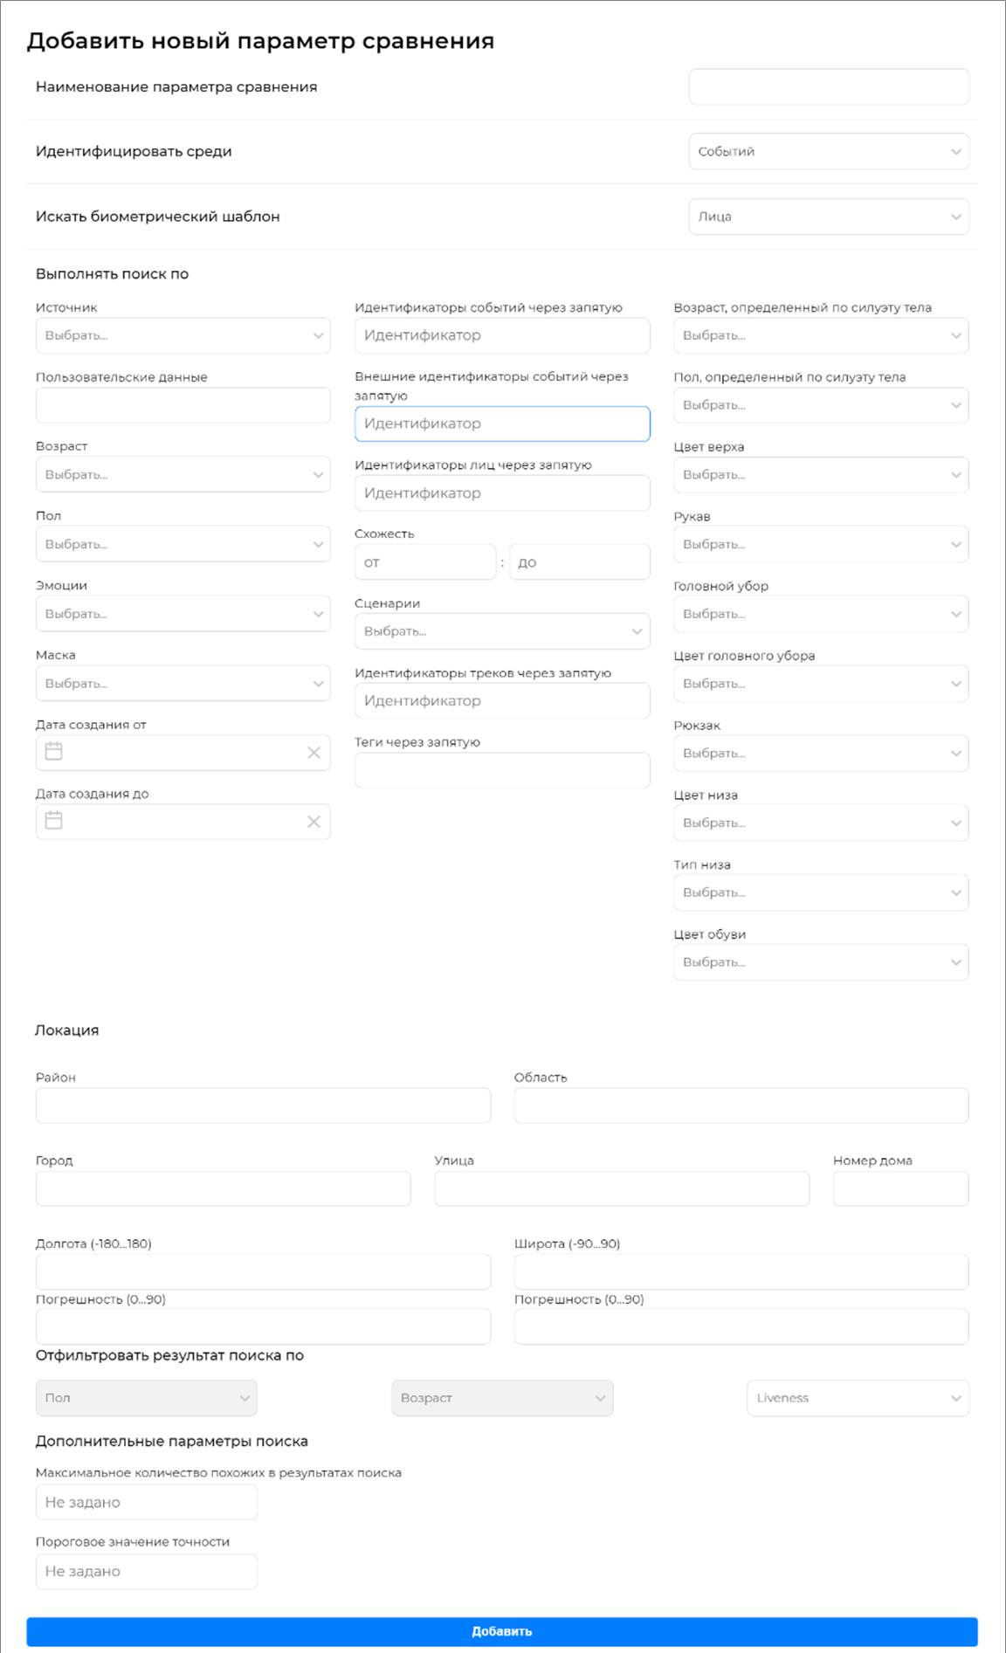Open the 'Идентифицировать среди' dropdown

click(x=828, y=152)
